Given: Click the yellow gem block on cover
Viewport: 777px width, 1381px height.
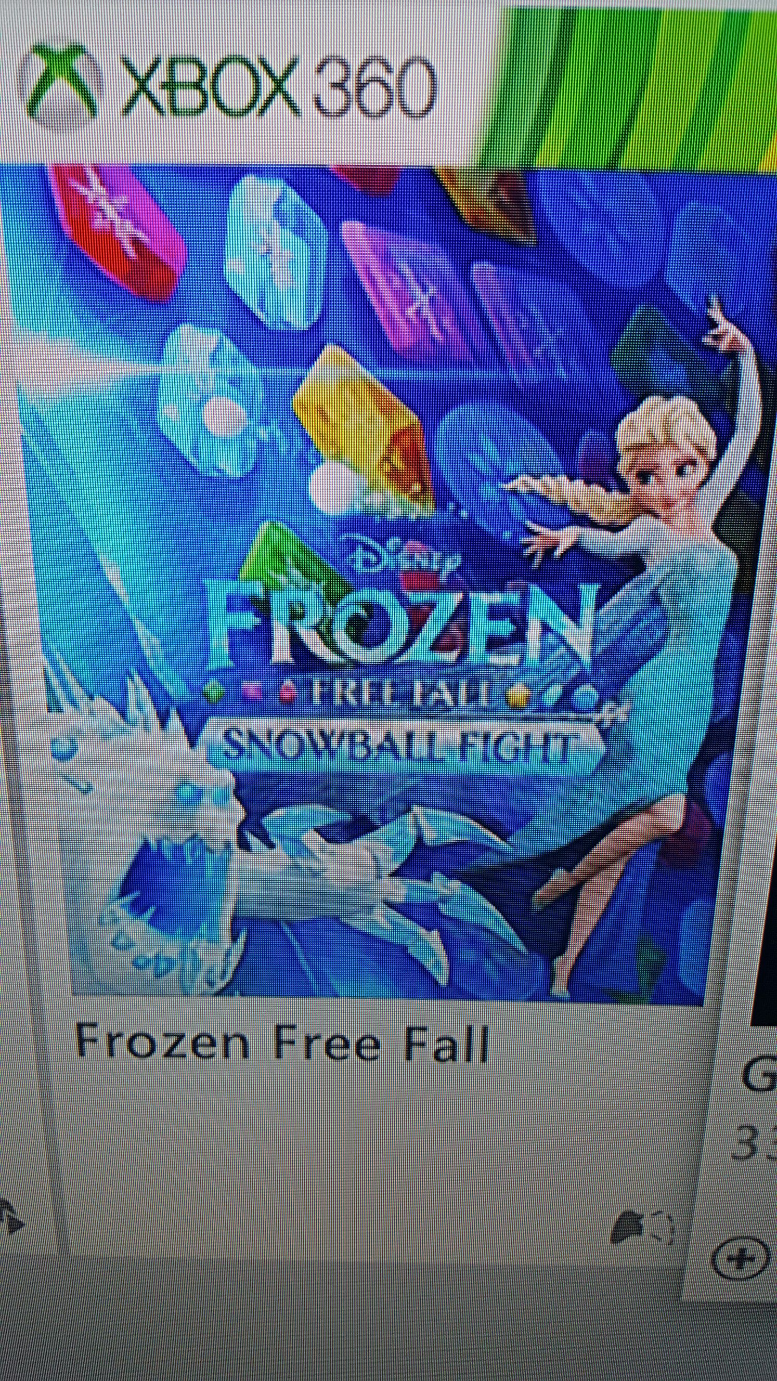Looking at the screenshot, I should click(365, 424).
